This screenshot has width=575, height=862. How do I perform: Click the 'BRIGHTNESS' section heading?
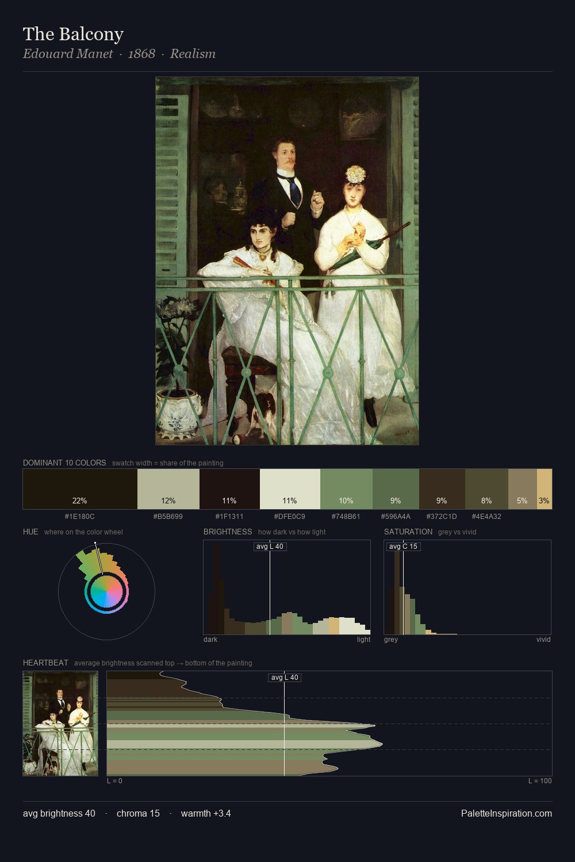(228, 532)
